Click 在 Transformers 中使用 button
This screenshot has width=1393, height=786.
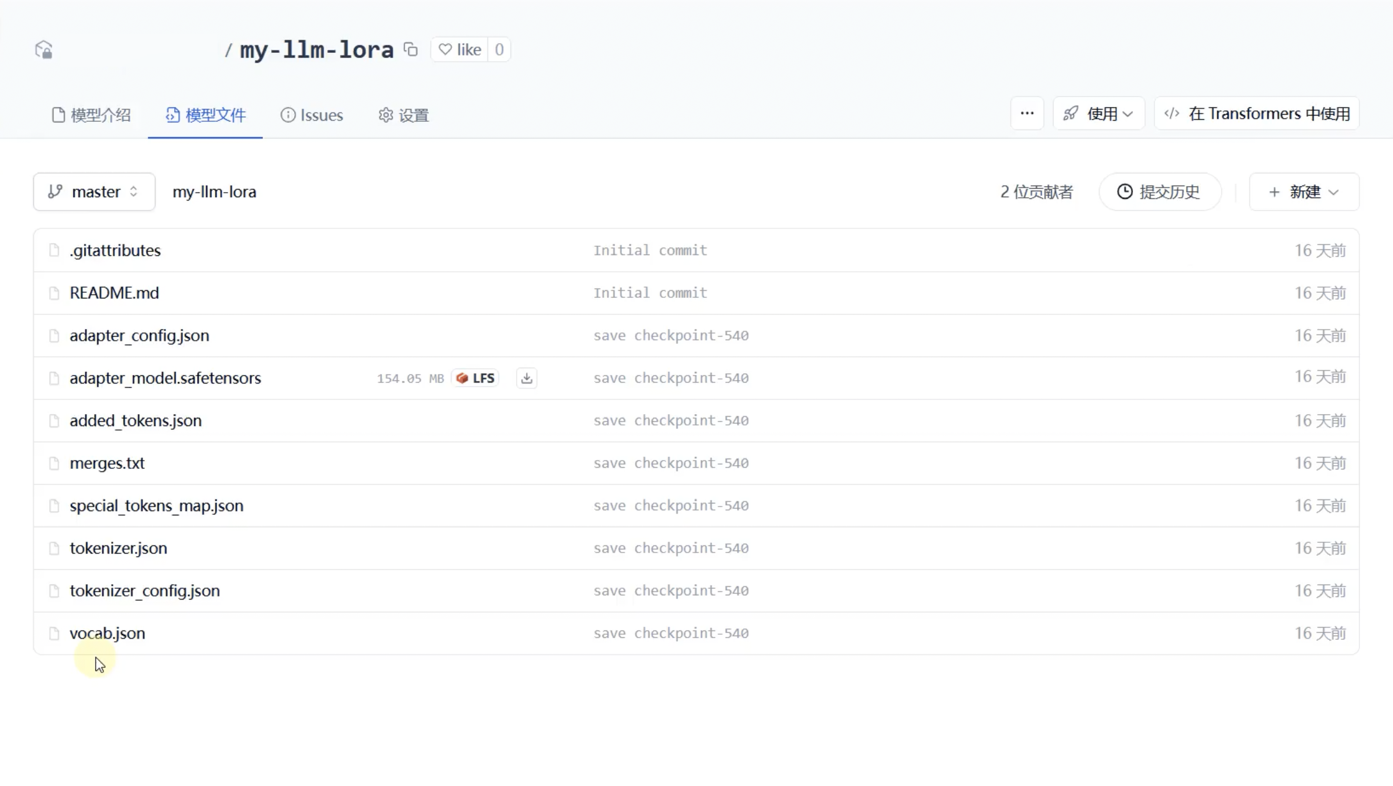1257,114
